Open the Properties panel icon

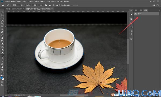[x=131, y=19]
